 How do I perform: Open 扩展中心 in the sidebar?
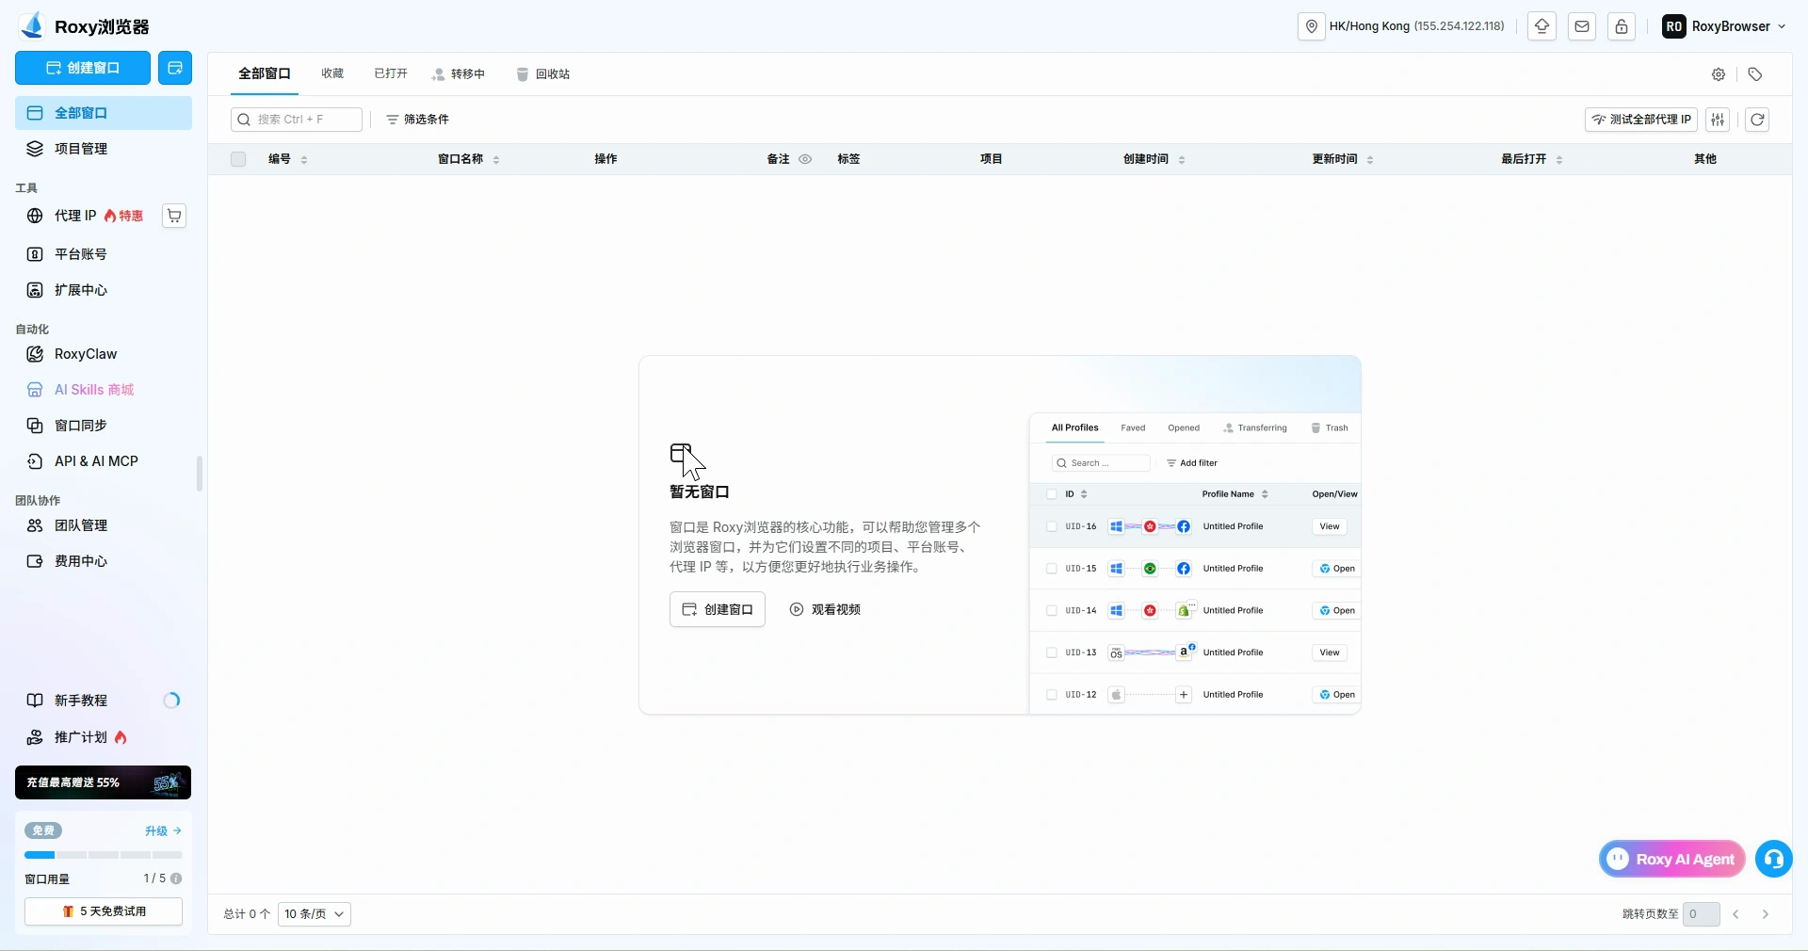(x=104, y=290)
